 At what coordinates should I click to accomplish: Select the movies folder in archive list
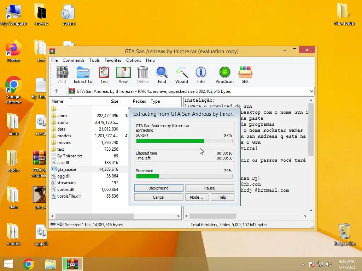point(64,143)
